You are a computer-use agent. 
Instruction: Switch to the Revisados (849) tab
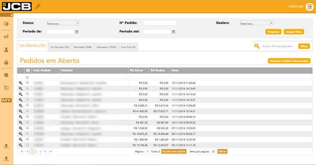tap(83, 47)
